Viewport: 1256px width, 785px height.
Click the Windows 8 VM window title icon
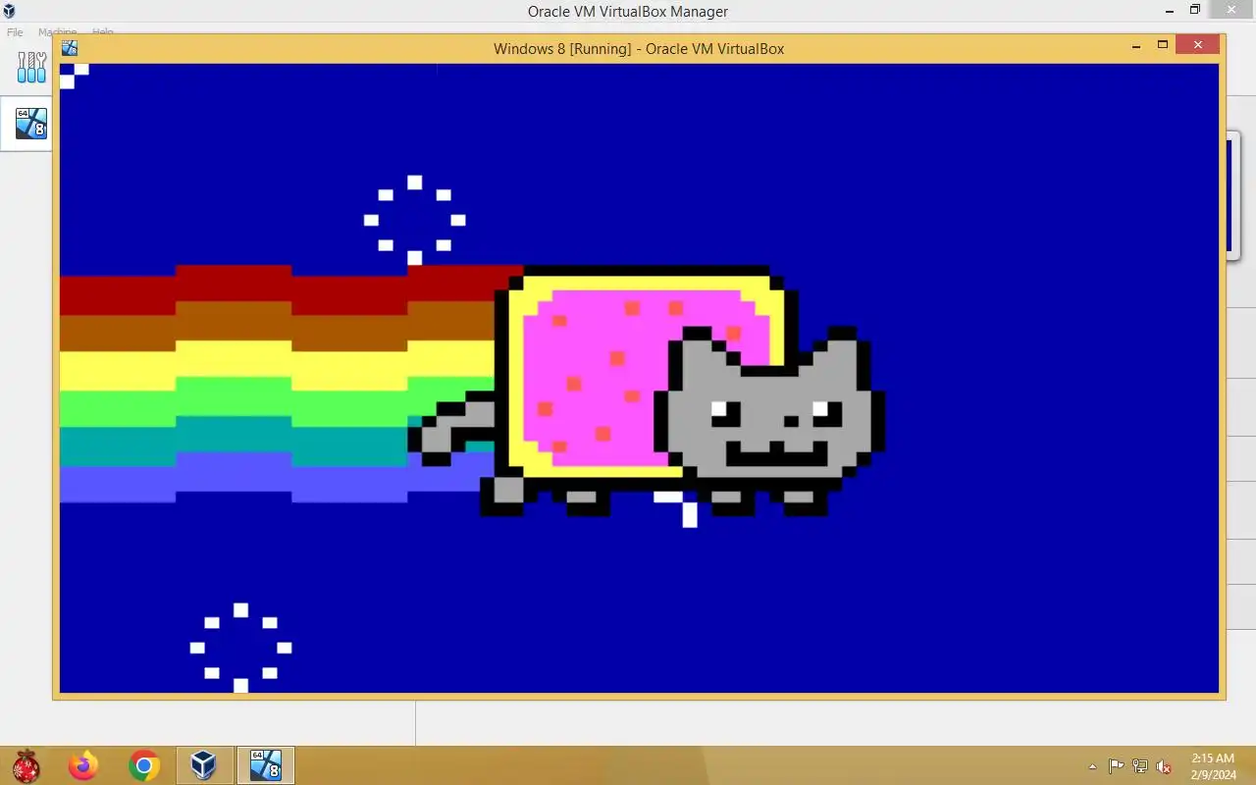coord(69,48)
